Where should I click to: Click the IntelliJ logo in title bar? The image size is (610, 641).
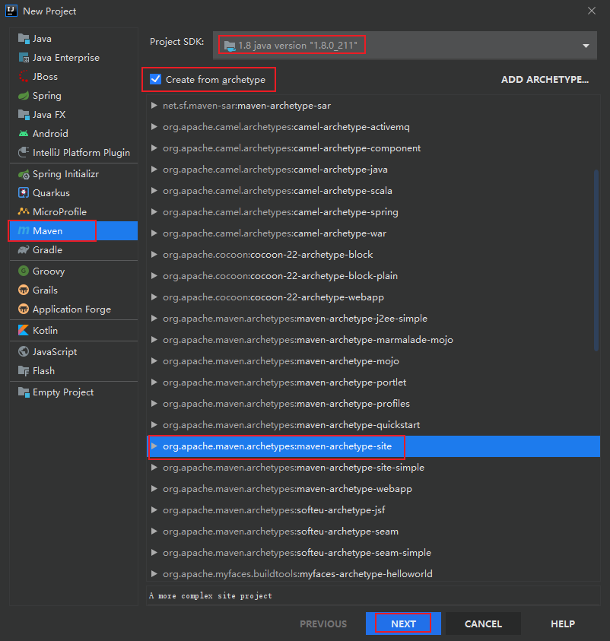[x=11, y=11]
